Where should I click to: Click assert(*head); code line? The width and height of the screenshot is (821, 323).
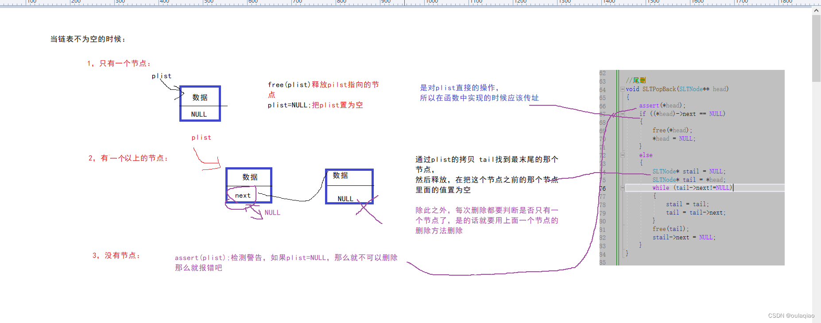[x=662, y=105]
